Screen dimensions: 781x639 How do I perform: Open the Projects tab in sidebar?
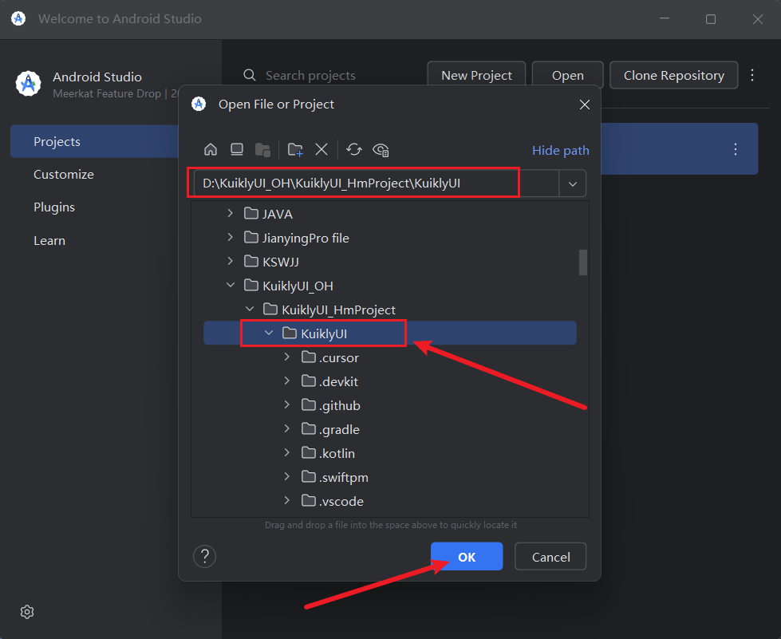(95, 141)
